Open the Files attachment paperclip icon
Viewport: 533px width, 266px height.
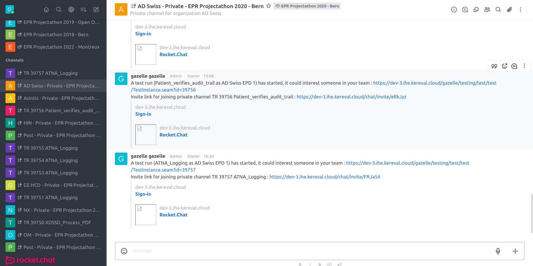509,9
